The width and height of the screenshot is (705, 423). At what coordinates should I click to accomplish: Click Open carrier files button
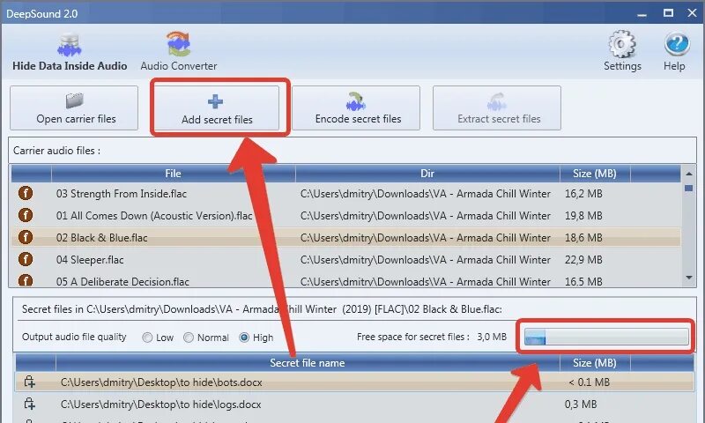(74, 108)
